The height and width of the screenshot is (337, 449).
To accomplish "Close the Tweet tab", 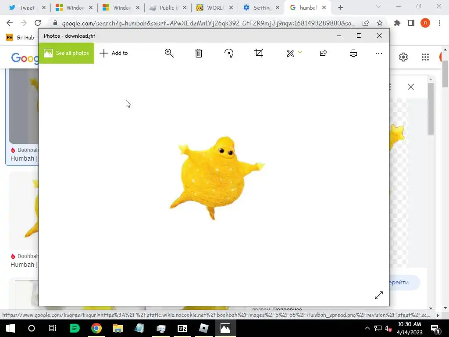I will (44, 8).
